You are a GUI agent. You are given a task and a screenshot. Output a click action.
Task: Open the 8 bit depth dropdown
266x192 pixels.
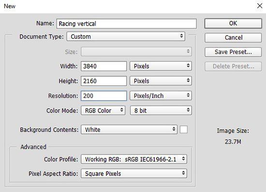tap(161, 110)
